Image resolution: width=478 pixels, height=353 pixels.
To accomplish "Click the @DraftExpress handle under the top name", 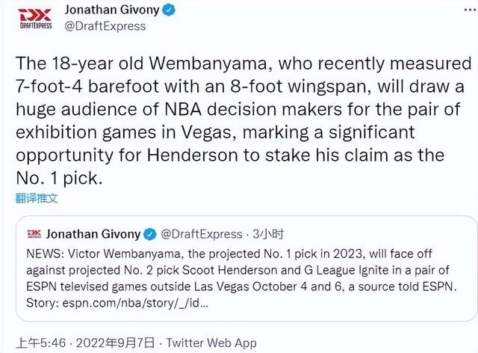I will pyautogui.click(x=105, y=26).
